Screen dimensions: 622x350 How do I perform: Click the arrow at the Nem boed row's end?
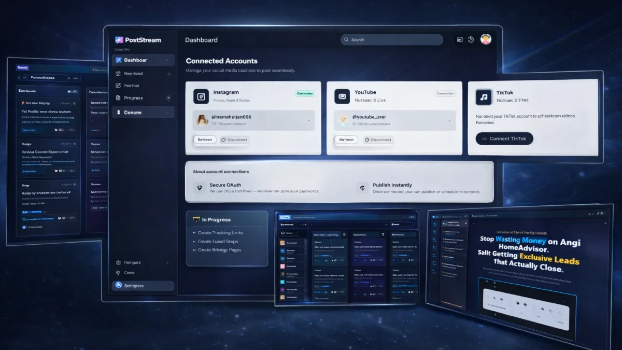[x=168, y=74]
